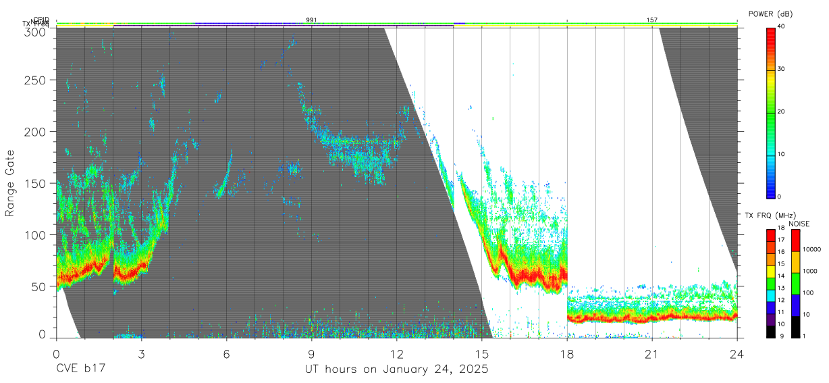Click the cyan segment of the TX FRQ scale

tap(771, 296)
